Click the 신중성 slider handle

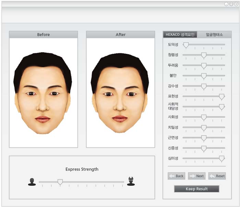[x=204, y=149]
